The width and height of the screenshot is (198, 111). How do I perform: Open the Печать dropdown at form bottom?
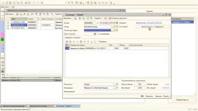[x=167, y=96]
